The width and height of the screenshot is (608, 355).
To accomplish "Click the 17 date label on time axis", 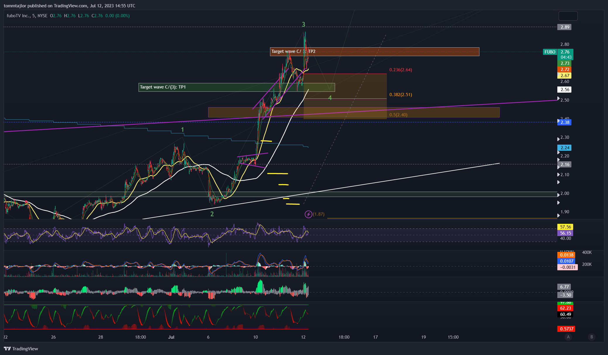I will pos(375,337).
